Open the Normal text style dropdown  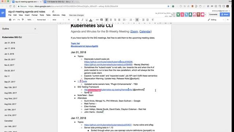click(x=43, y=20)
